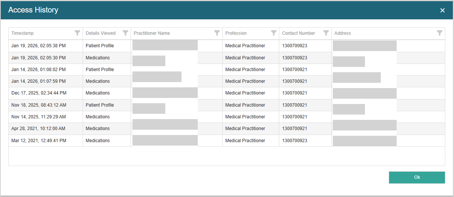Click the Mar 12, 2021 contact number 1300700923

(x=295, y=141)
